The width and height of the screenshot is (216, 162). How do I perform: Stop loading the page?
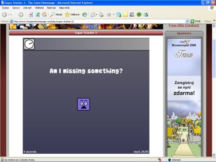click(x=31, y=14)
